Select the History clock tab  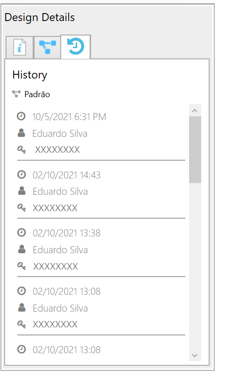pyautogui.click(x=76, y=47)
